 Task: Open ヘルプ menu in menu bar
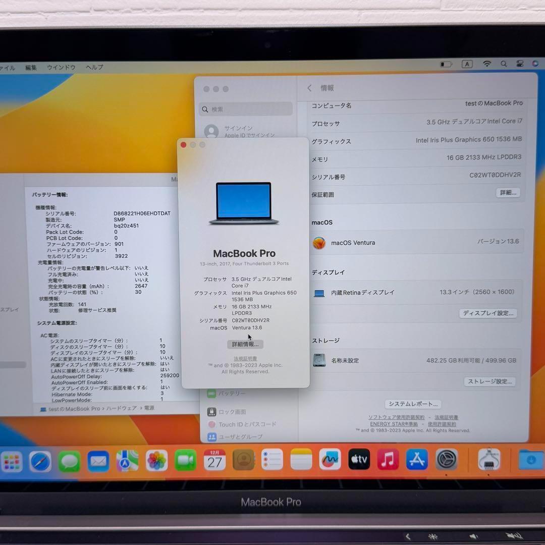coord(94,67)
